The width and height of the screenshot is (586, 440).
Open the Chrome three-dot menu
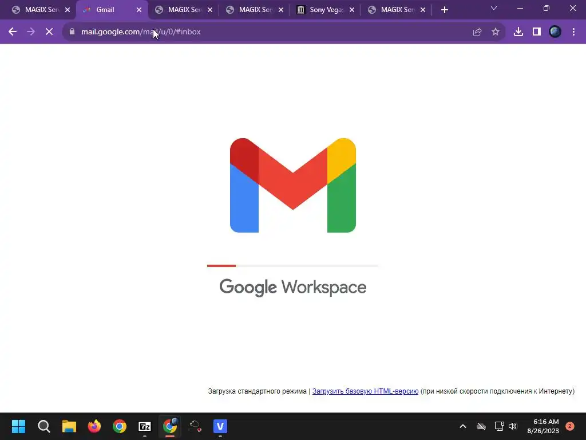coord(573,32)
